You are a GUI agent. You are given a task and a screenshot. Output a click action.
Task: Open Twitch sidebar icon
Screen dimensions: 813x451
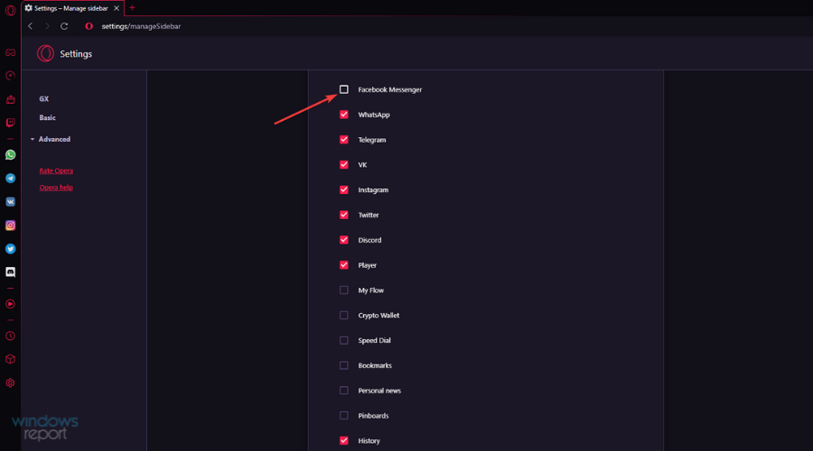pyautogui.click(x=10, y=123)
